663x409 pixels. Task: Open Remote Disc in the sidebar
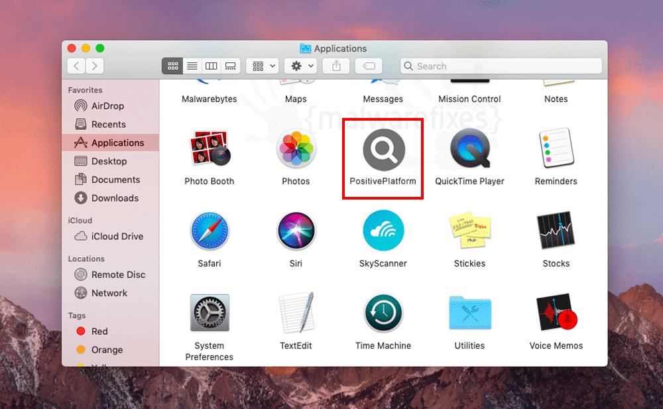click(x=111, y=275)
